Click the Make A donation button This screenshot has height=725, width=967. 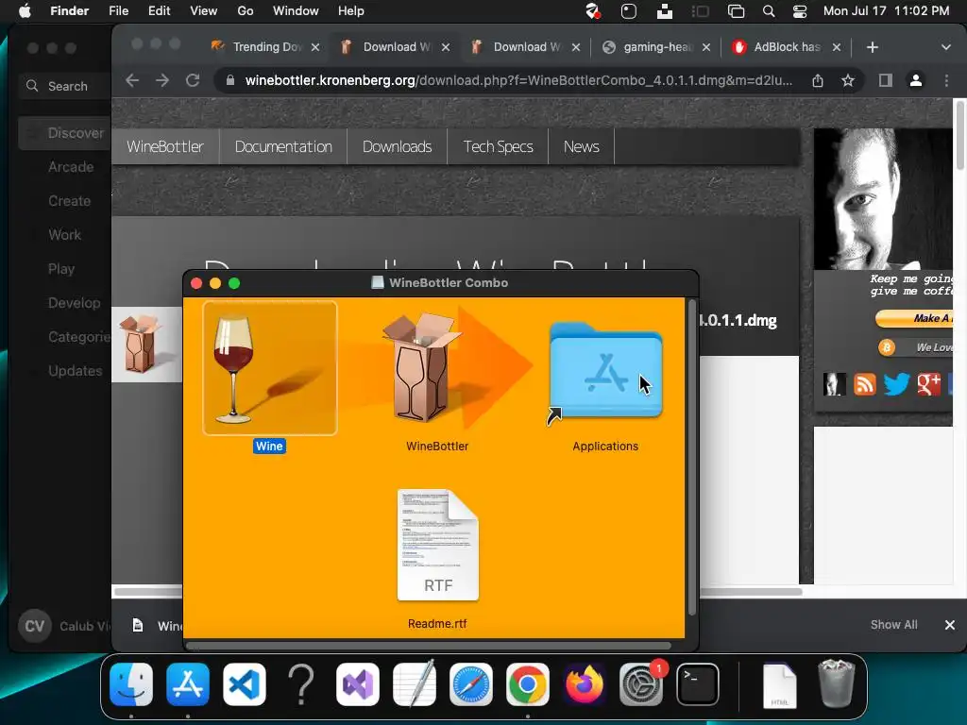(914, 318)
